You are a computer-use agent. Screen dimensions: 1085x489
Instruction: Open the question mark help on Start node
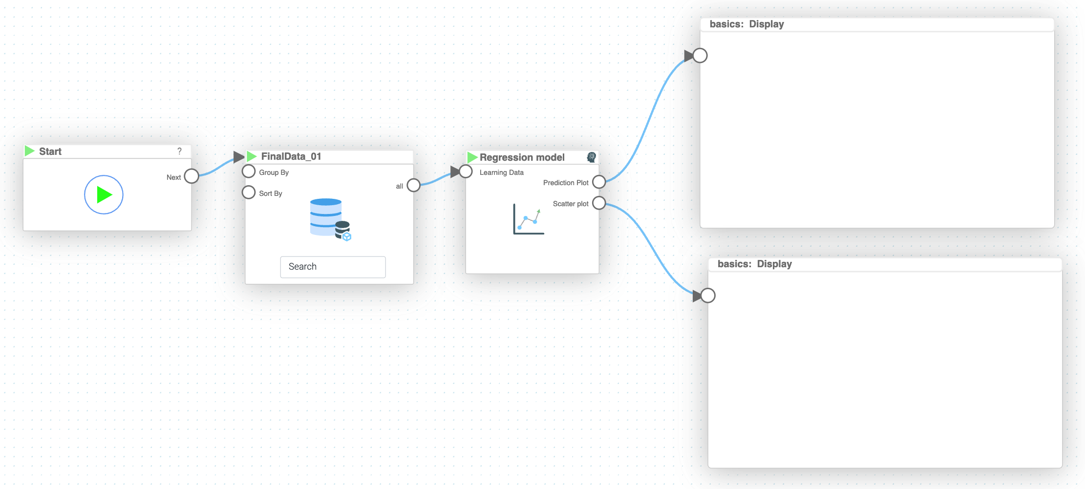click(179, 151)
